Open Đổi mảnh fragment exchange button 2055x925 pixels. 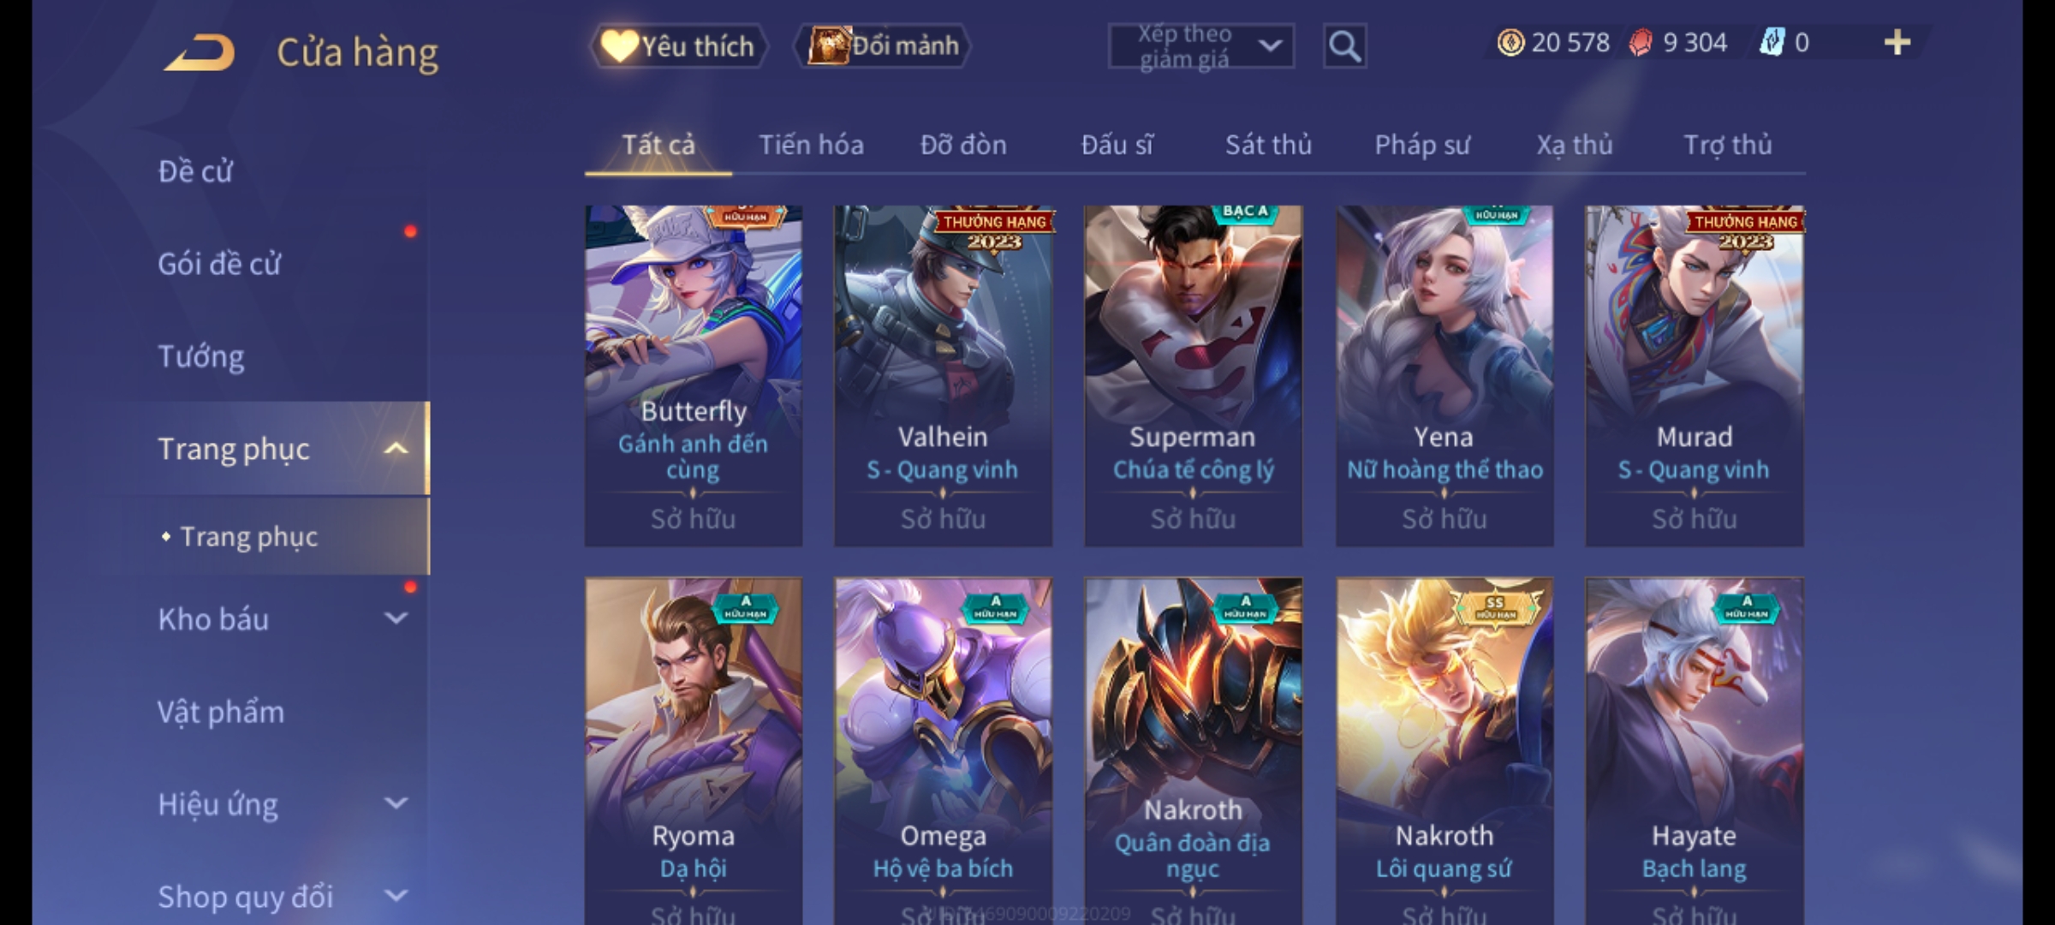click(x=884, y=45)
